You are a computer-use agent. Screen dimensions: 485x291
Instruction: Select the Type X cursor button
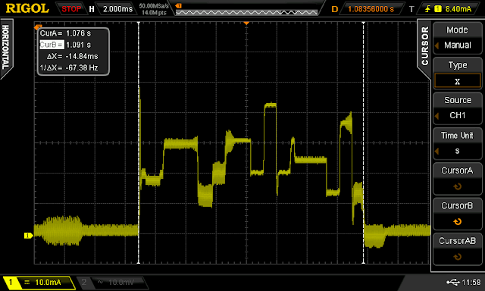coord(457,73)
